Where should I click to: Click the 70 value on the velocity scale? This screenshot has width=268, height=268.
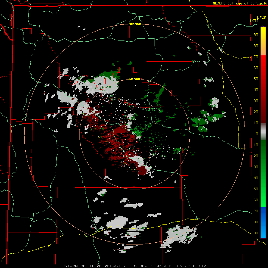[x=256, y=57]
